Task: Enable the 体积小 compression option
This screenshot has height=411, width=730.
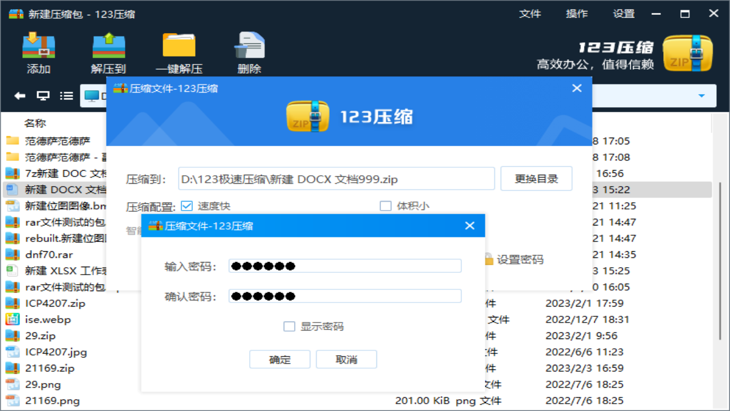Action: [x=386, y=206]
